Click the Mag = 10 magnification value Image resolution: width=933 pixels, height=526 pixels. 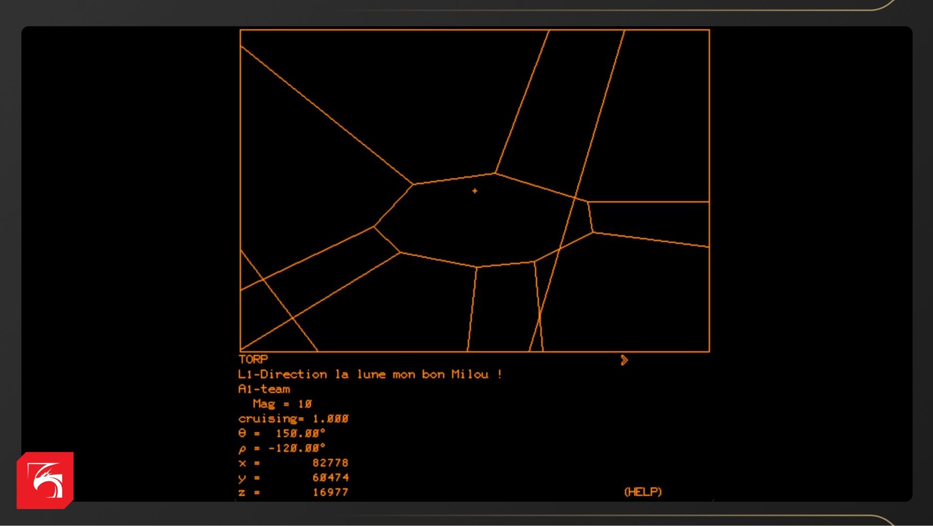(305, 404)
